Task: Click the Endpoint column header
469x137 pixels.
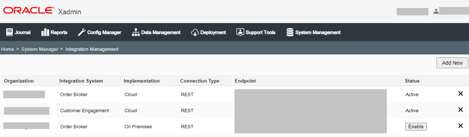Action: pyautogui.click(x=245, y=81)
